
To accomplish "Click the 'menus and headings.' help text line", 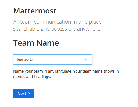I will 32,77.
